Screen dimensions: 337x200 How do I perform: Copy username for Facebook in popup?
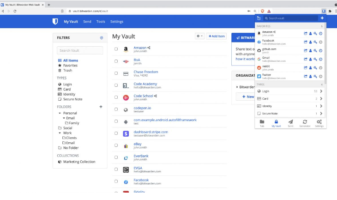pyautogui.click(x=310, y=42)
